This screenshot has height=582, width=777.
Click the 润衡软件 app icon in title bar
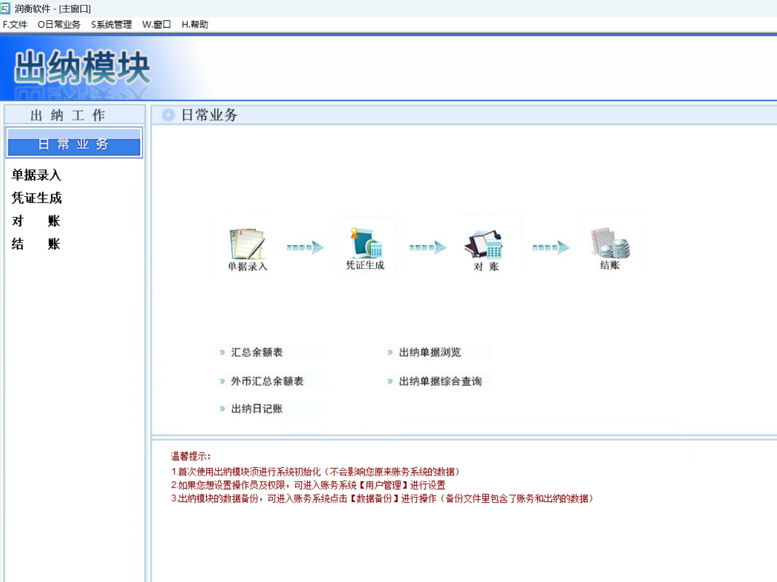point(5,8)
